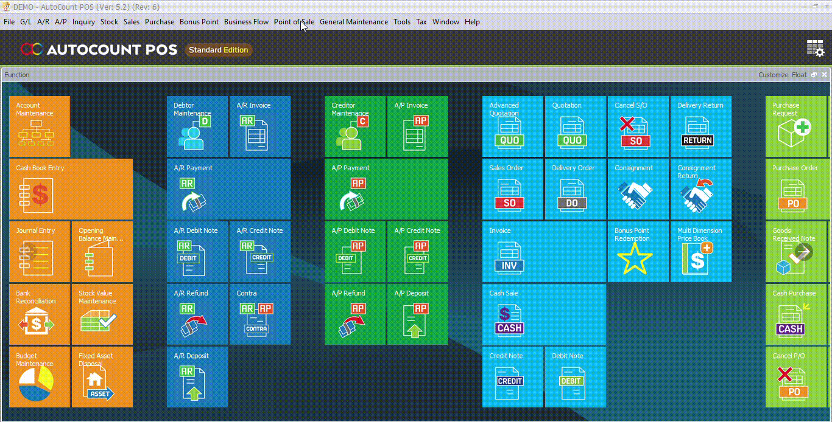
Task: Open the Consignment handshake tile
Action: click(x=638, y=189)
